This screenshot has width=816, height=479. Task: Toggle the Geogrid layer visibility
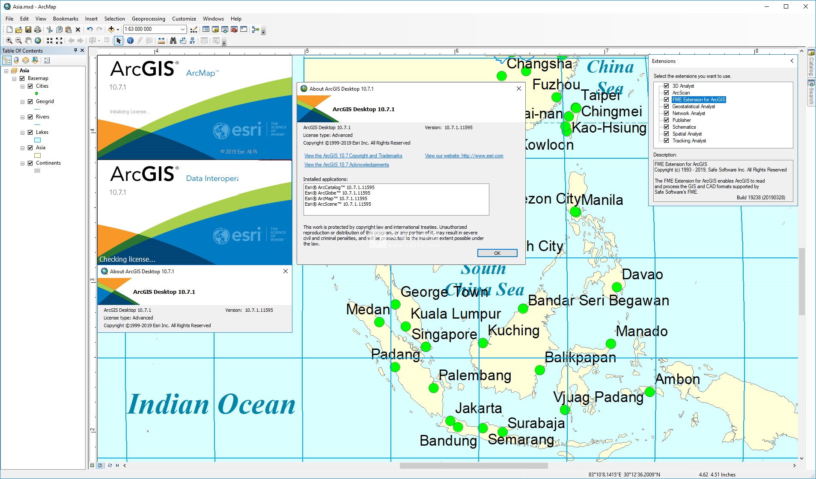tap(30, 101)
